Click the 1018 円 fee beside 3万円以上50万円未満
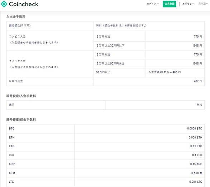The image size is (210, 187). pyautogui.click(x=197, y=63)
